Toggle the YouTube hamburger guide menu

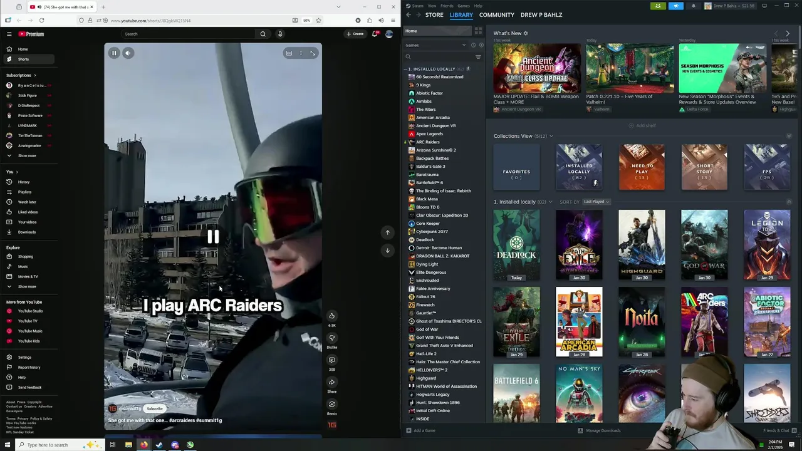click(9, 34)
